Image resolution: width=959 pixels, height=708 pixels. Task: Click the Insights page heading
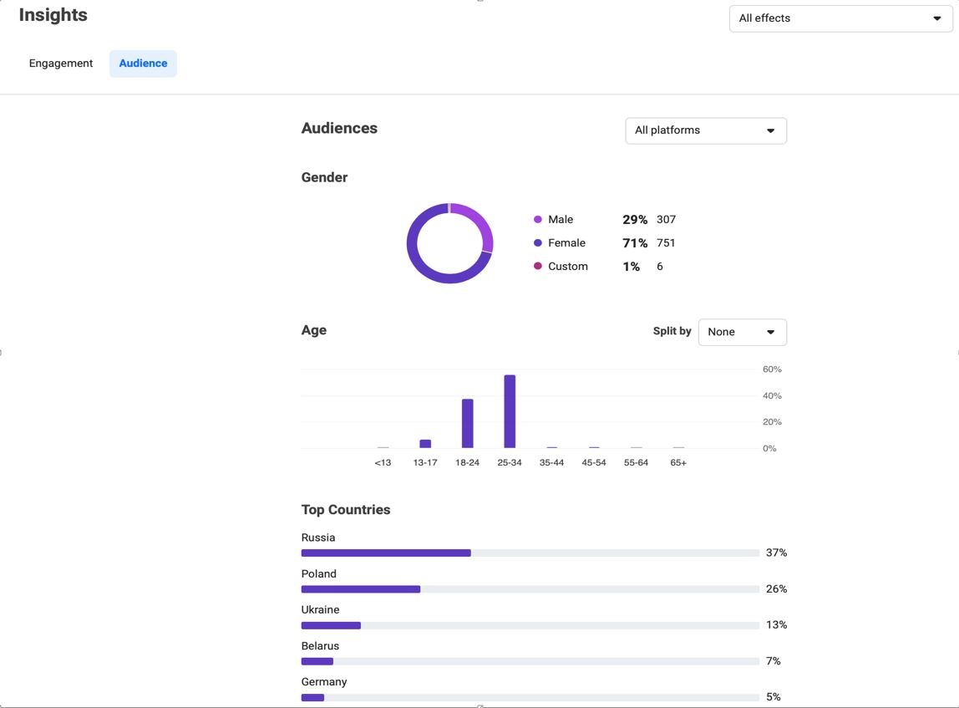point(53,15)
